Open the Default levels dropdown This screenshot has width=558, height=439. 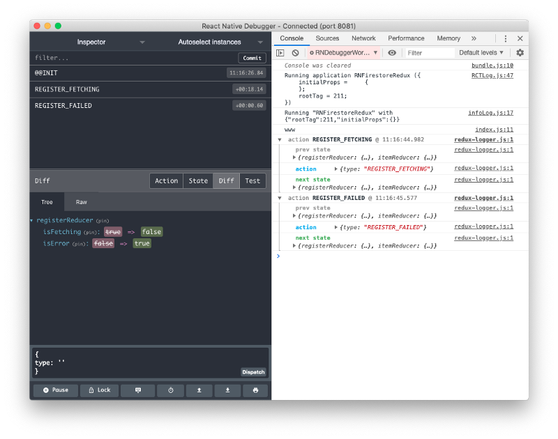[x=481, y=53]
